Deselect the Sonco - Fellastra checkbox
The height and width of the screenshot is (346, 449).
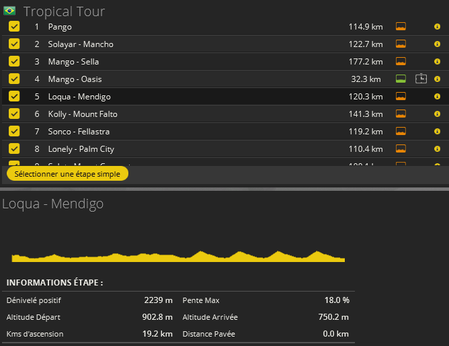click(x=14, y=132)
